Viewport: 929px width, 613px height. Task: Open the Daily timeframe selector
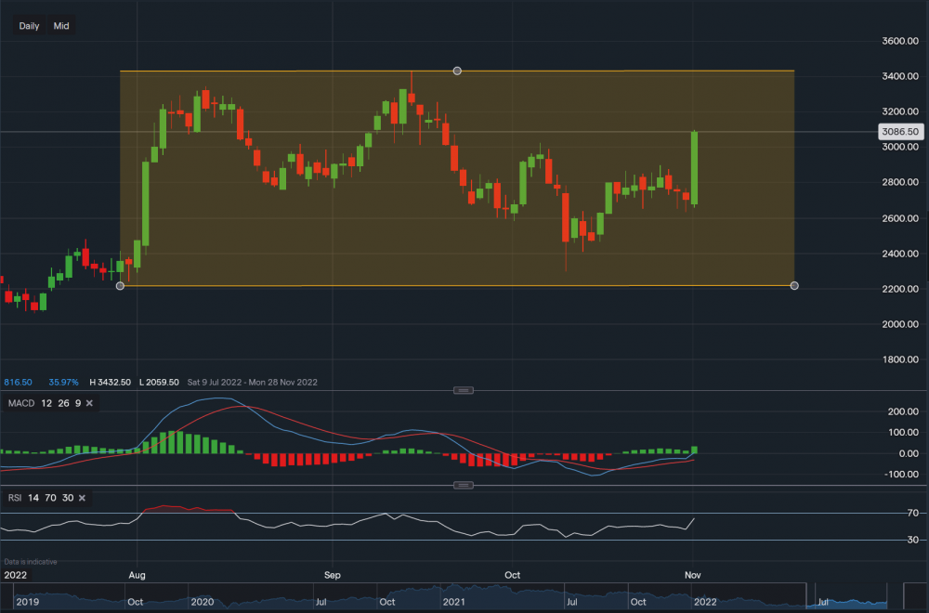point(29,26)
